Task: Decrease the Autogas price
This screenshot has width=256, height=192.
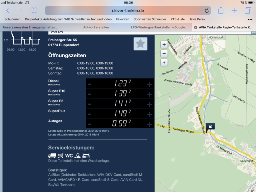Action: coord(89,124)
